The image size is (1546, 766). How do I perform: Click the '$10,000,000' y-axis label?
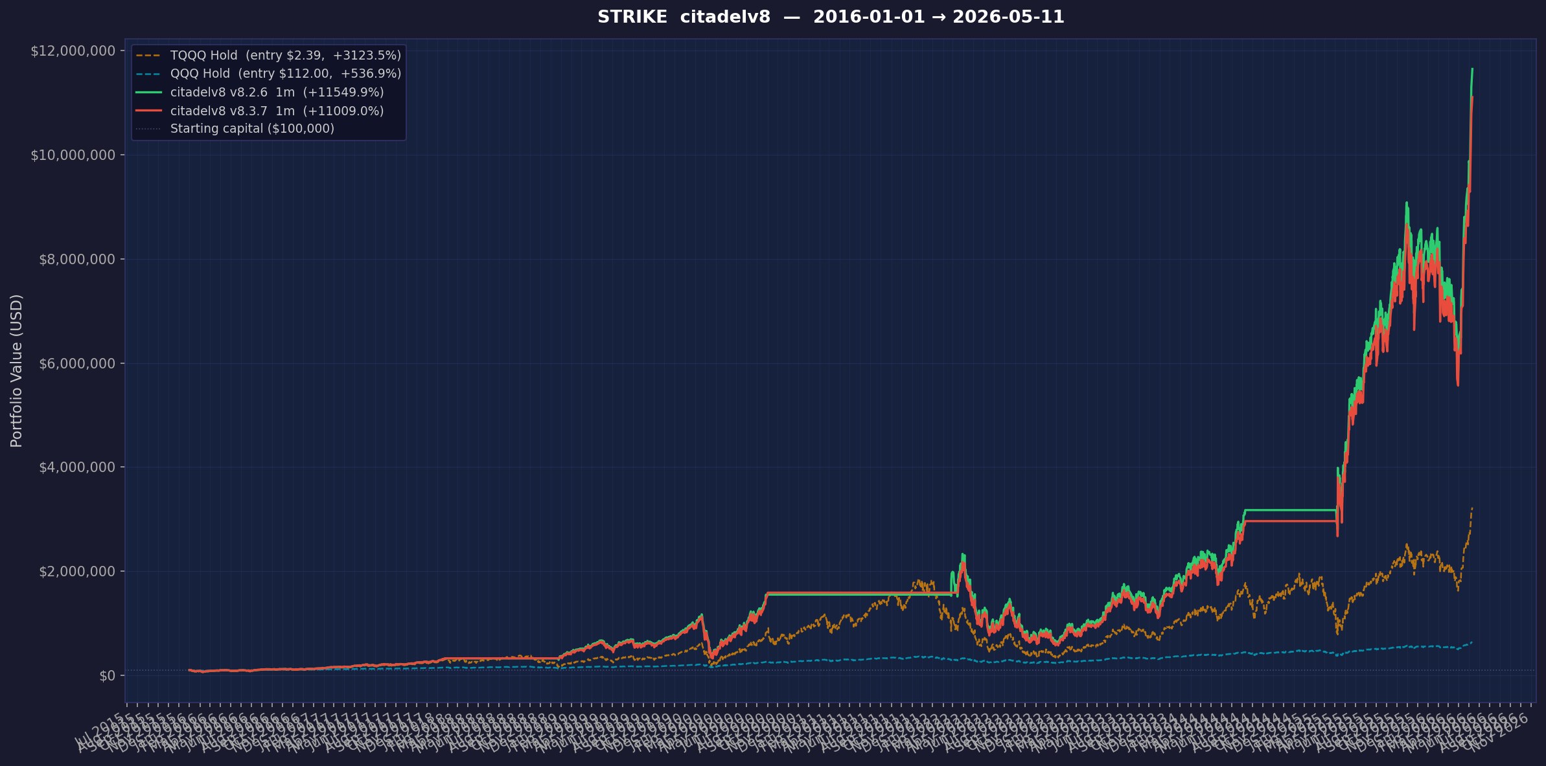tap(73, 155)
